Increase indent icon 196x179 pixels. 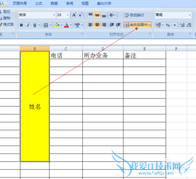(x=118, y=25)
